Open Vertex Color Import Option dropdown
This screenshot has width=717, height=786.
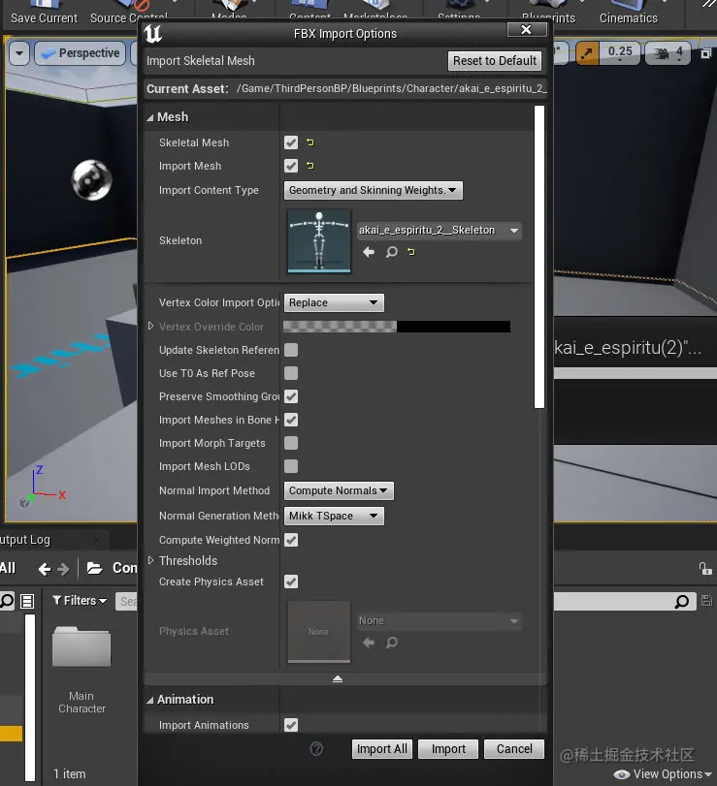[x=334, y=302]
